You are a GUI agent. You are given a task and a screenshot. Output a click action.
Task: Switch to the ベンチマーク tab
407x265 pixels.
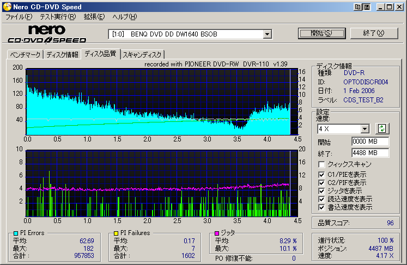25,54
